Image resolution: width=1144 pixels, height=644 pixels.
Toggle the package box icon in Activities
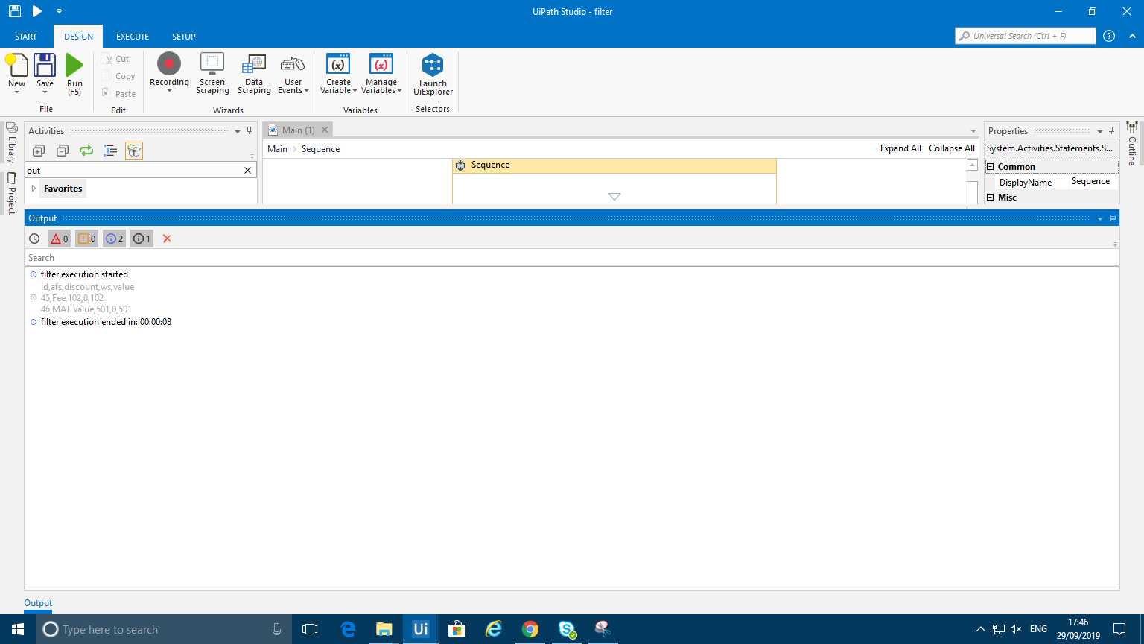pyautogui.click(x=134, y=151)
